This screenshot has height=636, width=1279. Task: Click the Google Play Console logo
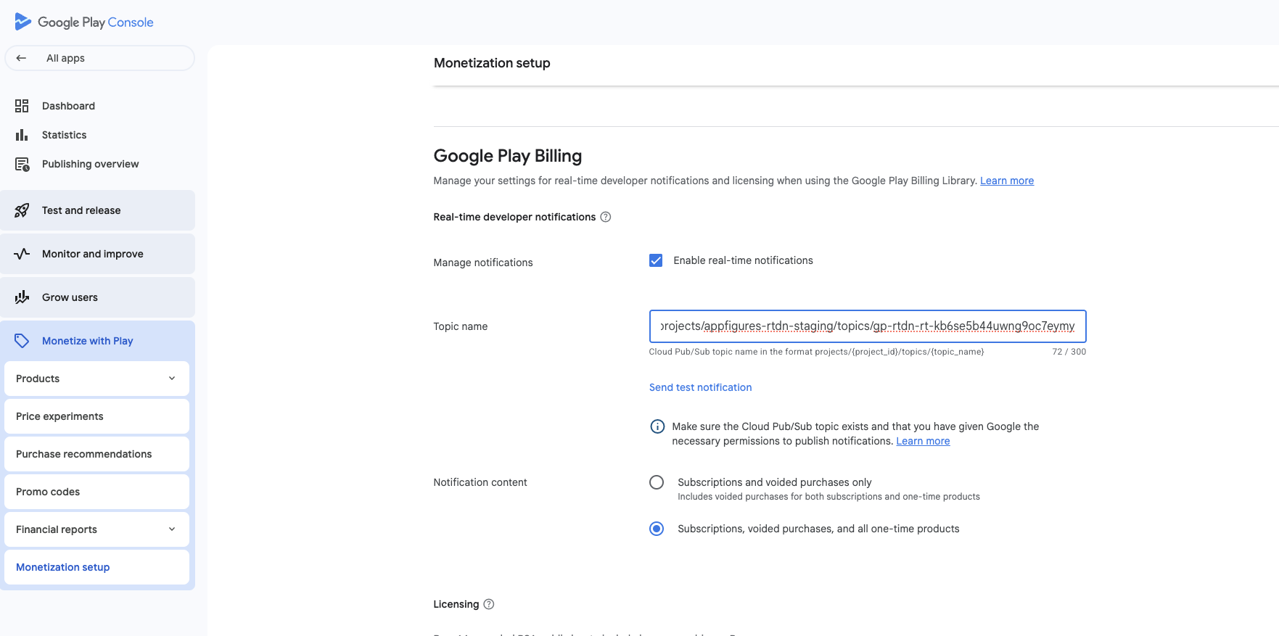[84, 22]
